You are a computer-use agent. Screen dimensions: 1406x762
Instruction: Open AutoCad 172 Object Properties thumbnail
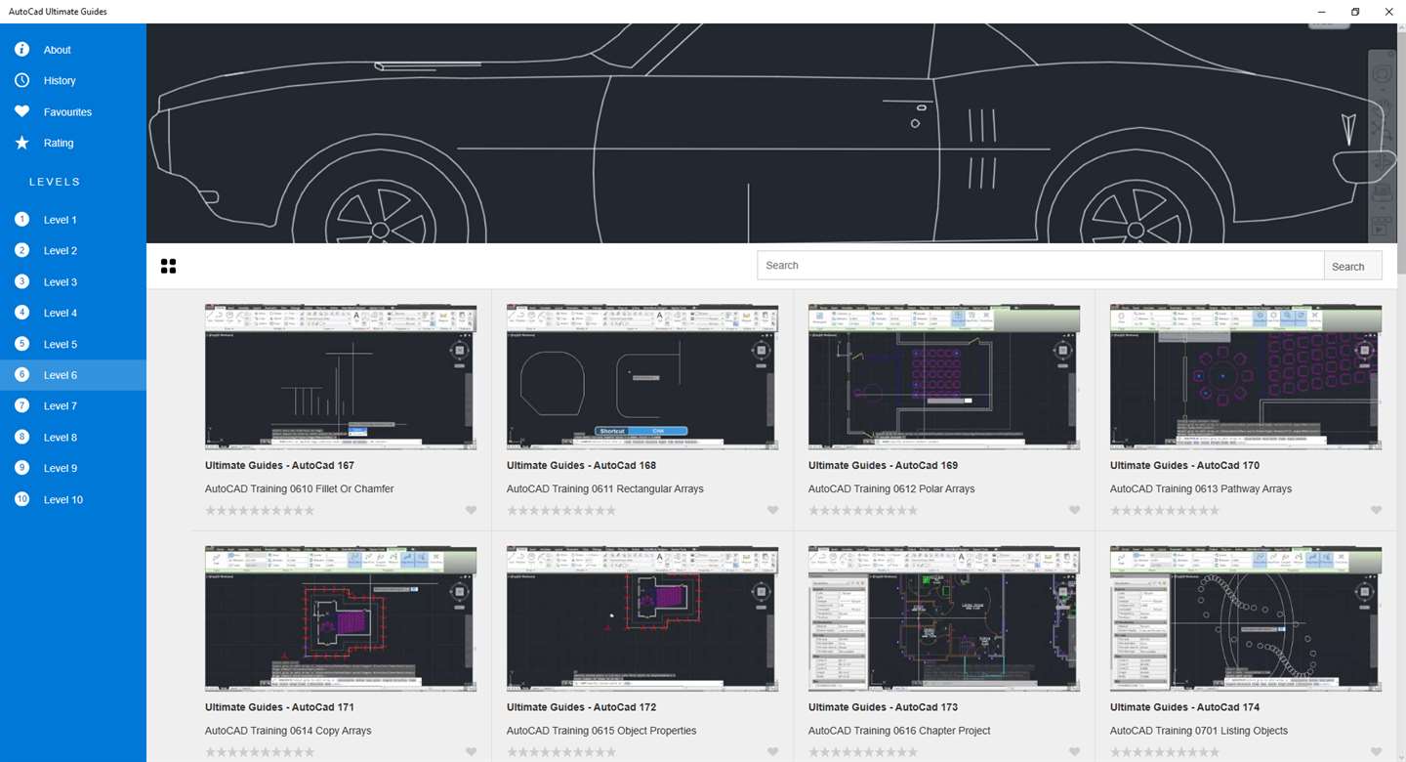pos(642,619)
